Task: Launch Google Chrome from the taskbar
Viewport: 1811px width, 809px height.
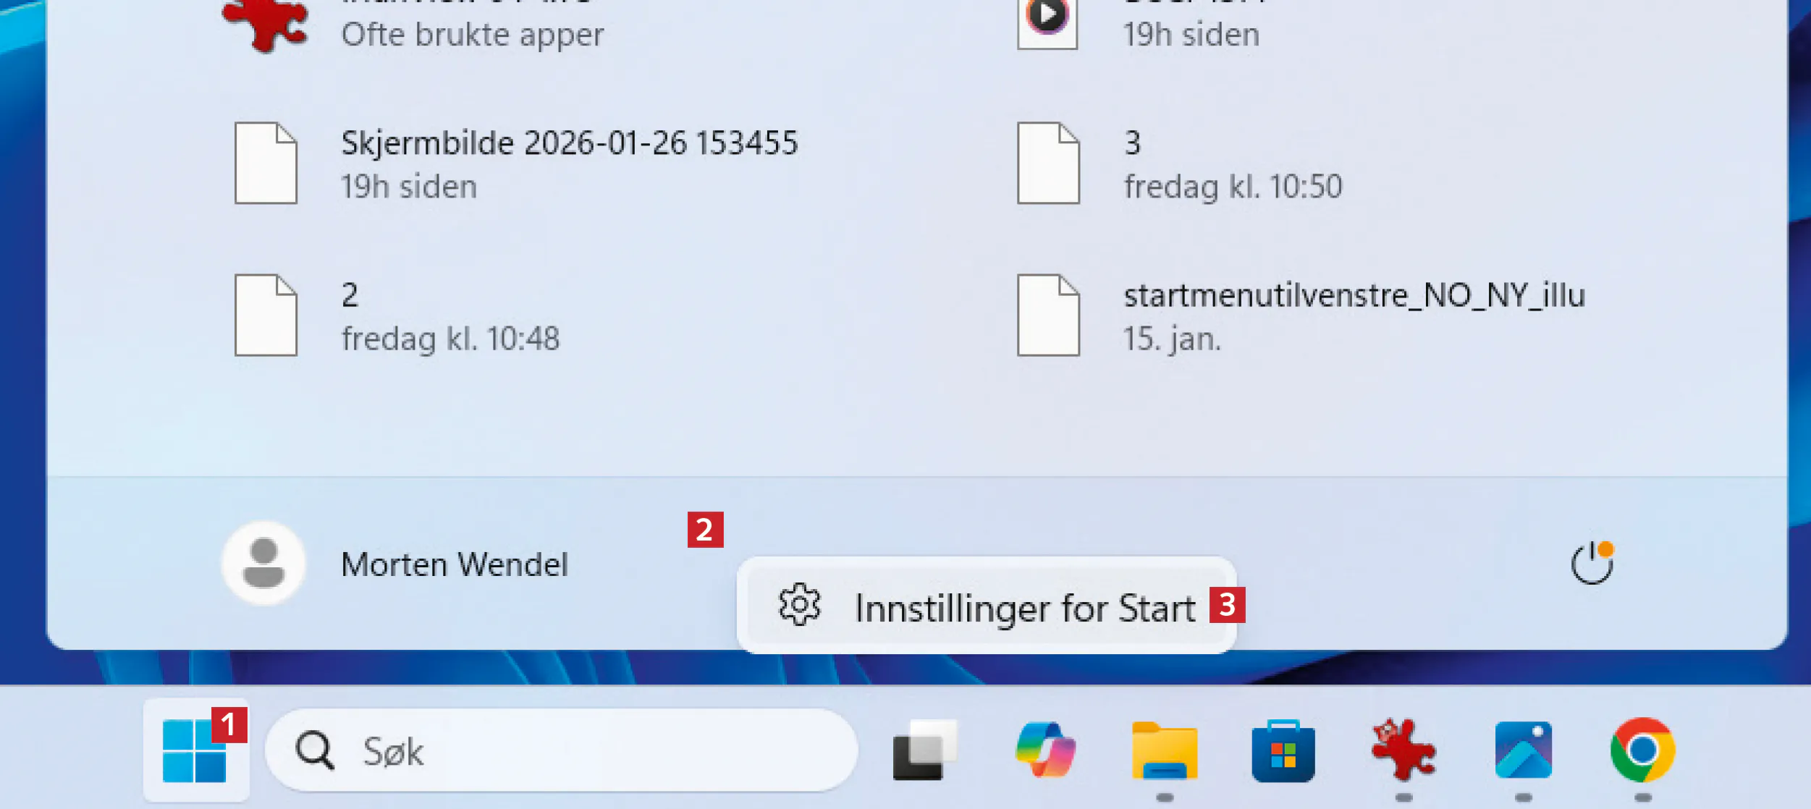Action: pyautogui.click(x=1642, y=750)
